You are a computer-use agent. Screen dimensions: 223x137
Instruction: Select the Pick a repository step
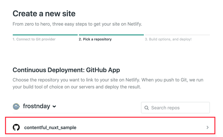[95, 39]
